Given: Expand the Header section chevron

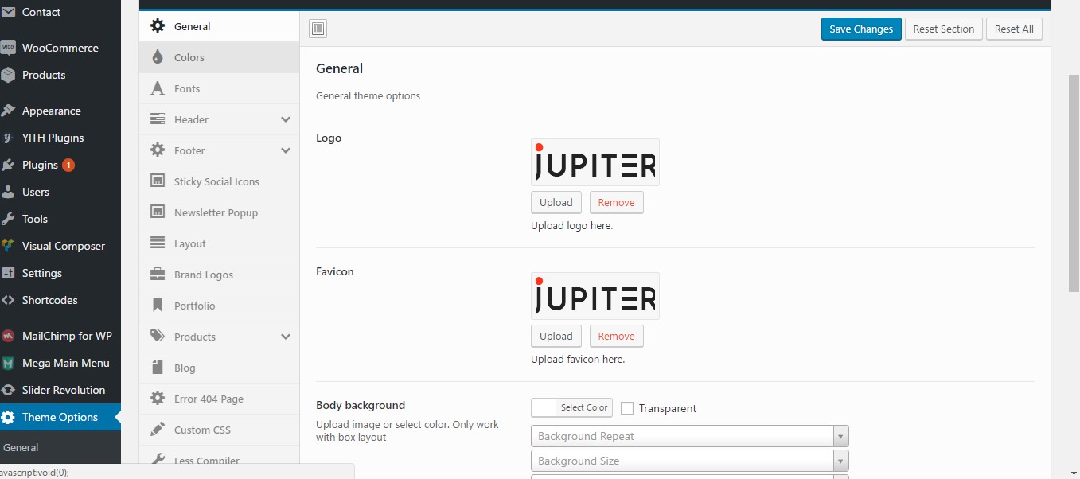Looking at the screenshot, I should [284, 119].
